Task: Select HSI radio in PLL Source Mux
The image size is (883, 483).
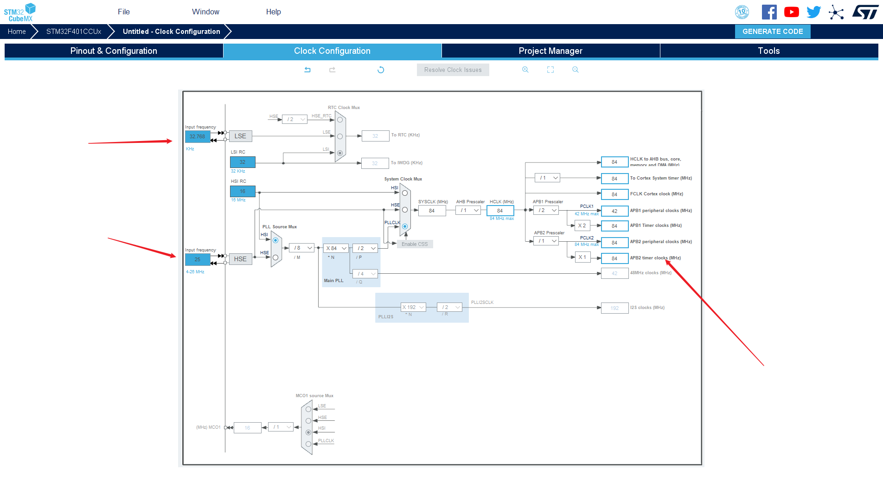Action: coord(275,240)
